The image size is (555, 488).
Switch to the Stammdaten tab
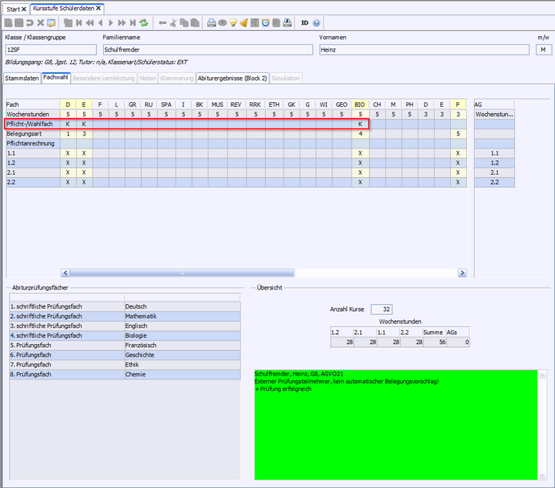point(22,78)
